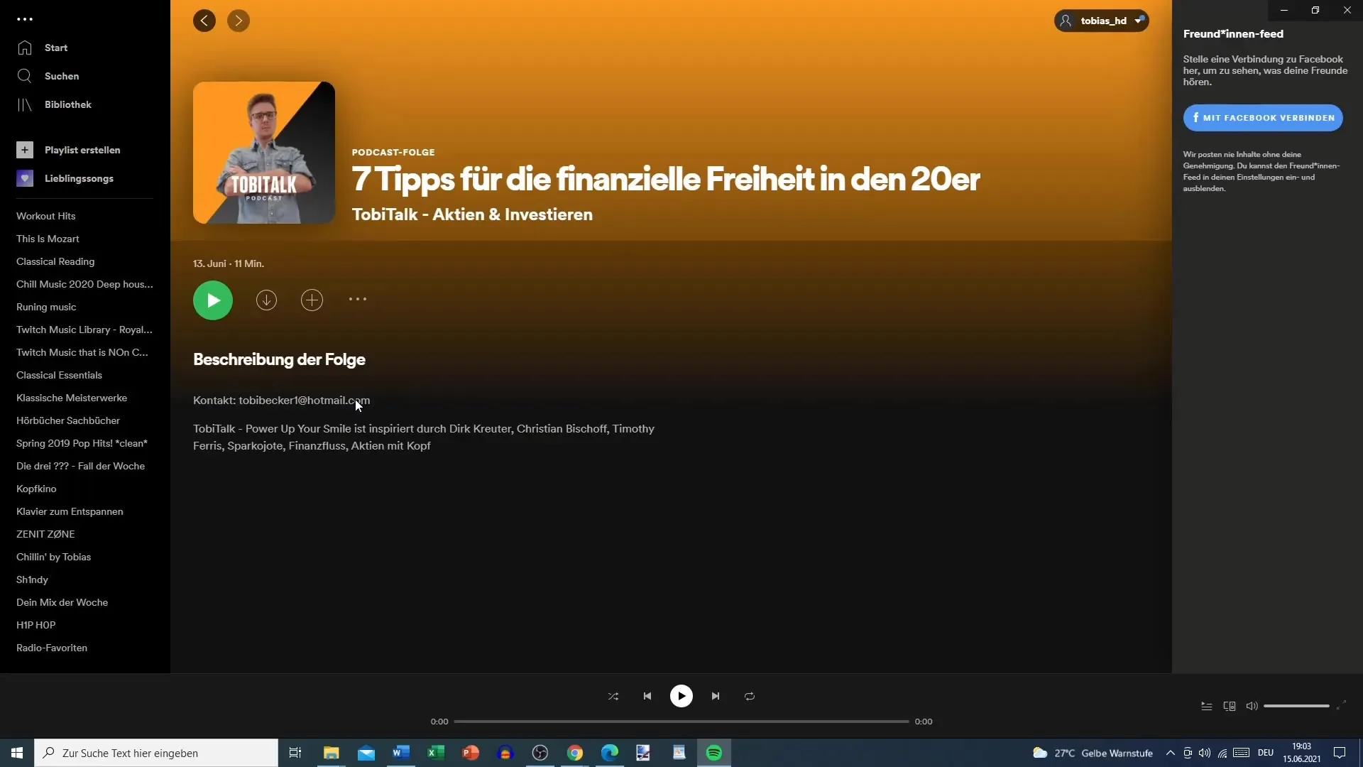Switch to full screen view
1363x767 pixels.
pyautogui.click(x=1341, y=706)
